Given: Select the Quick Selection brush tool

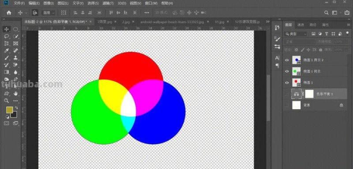Looking at the screenshot, I should [15, 36].
